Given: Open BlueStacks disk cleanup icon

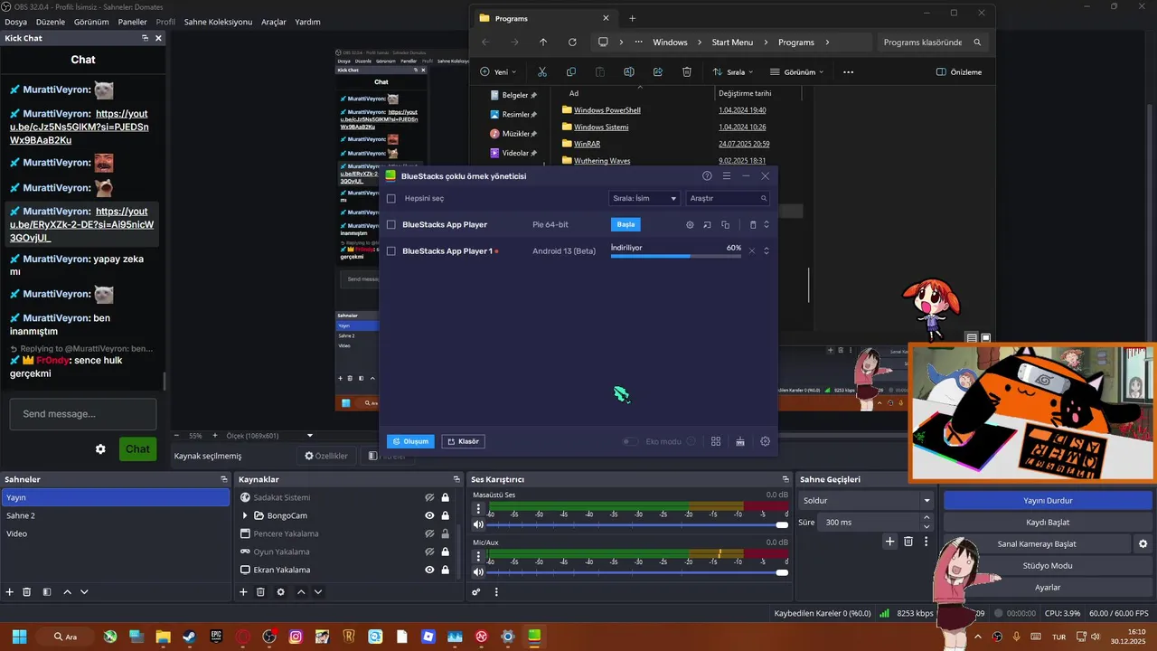Looking at the screenshot, I should [x=740, y=441].
